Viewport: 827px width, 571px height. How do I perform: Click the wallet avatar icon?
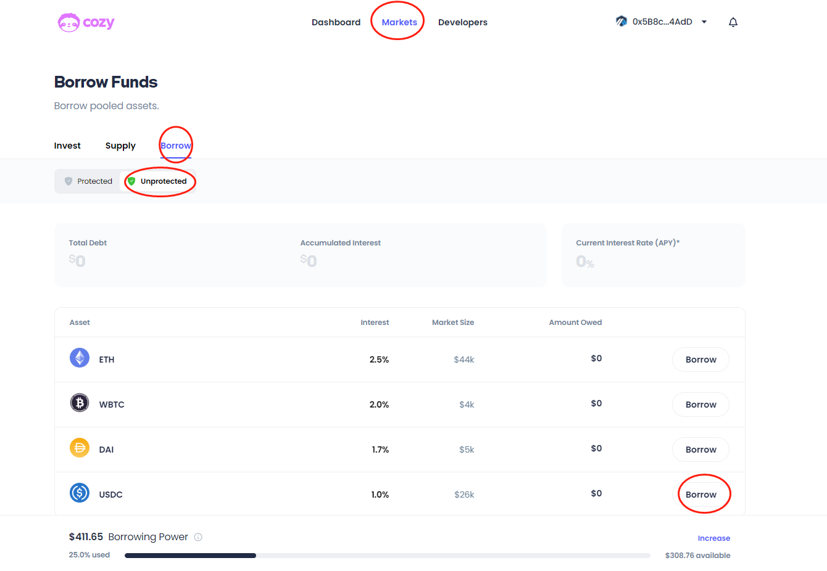point(621,22)
